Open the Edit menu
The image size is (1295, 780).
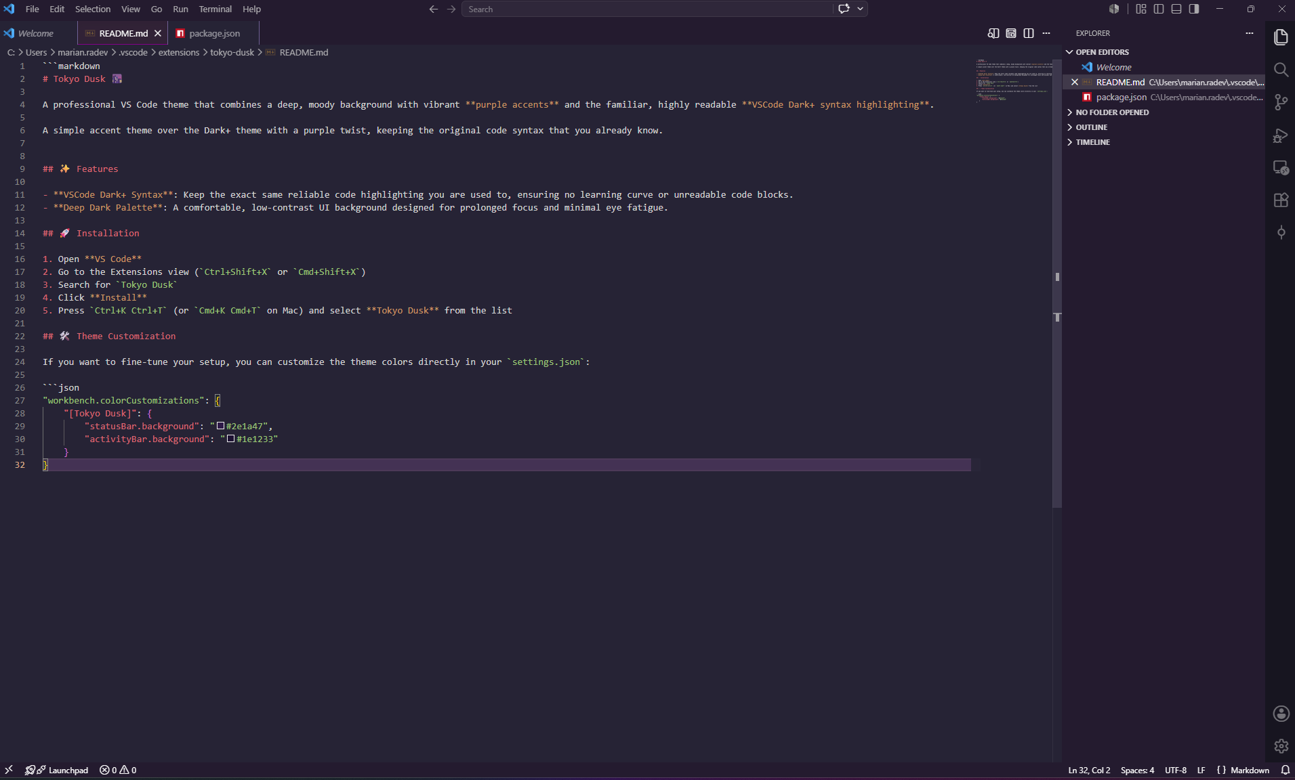57,9
